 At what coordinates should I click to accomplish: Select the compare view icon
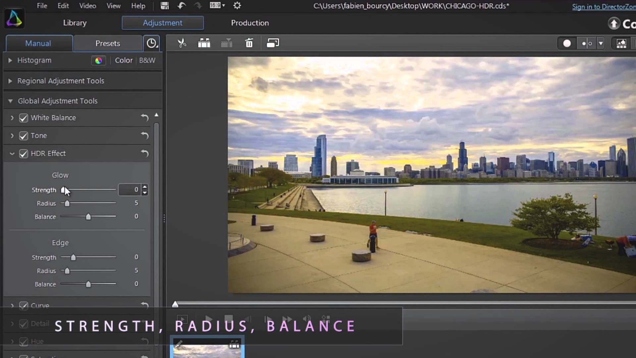587,43
